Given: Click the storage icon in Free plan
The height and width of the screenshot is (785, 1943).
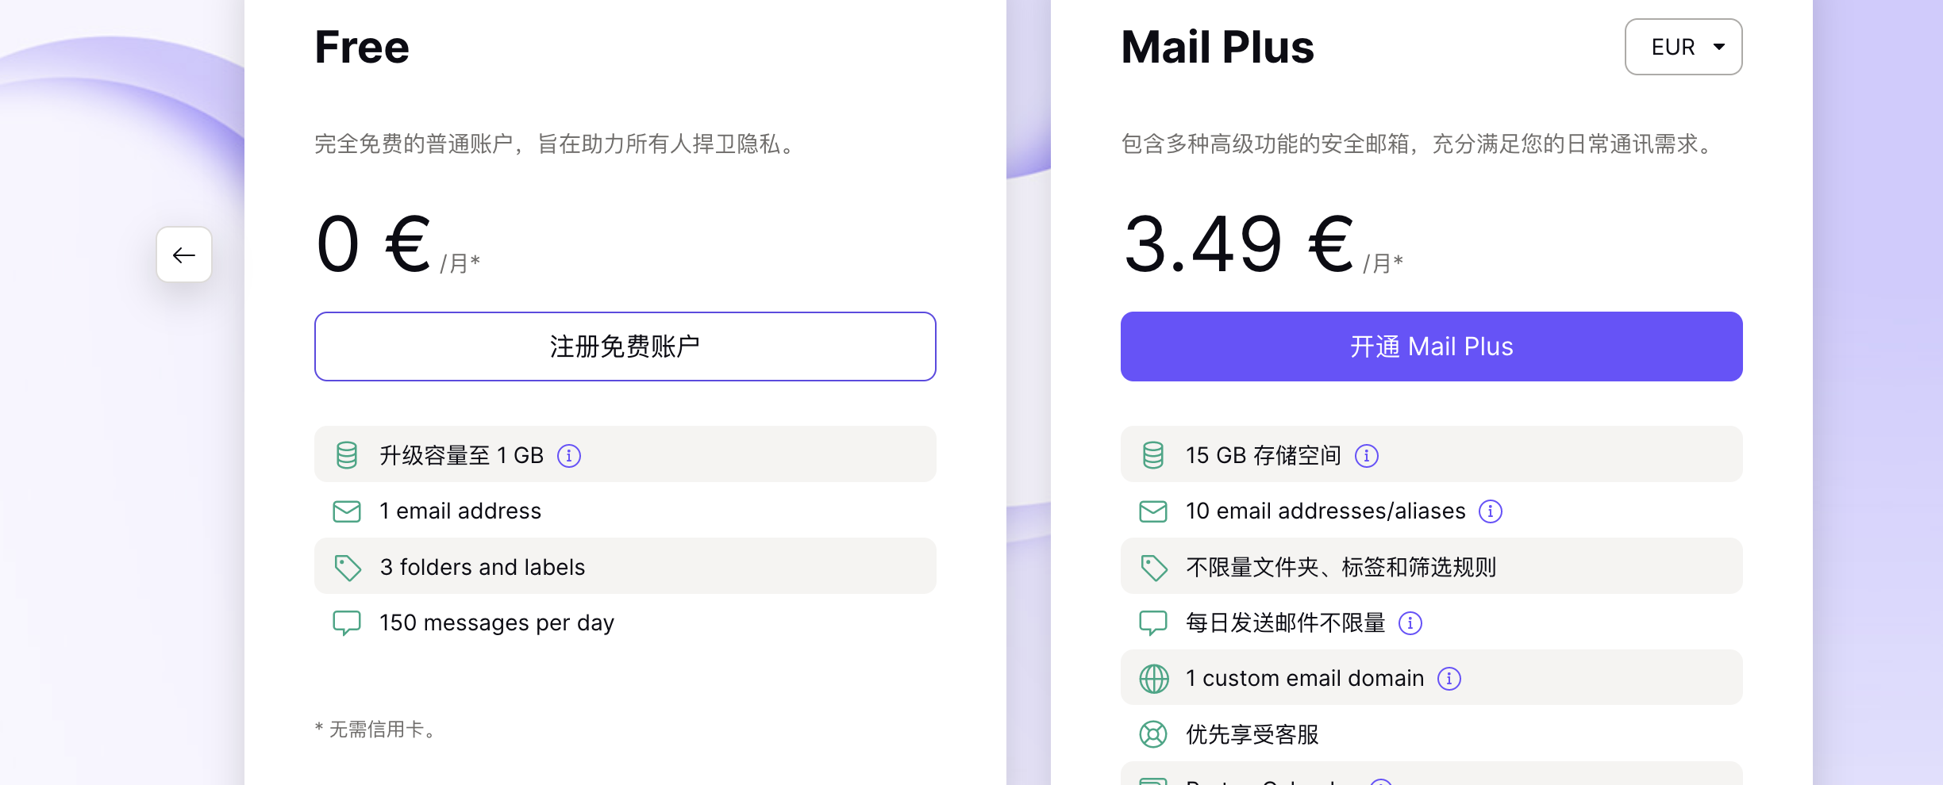Looking at the screenshot, I should 347,455.
